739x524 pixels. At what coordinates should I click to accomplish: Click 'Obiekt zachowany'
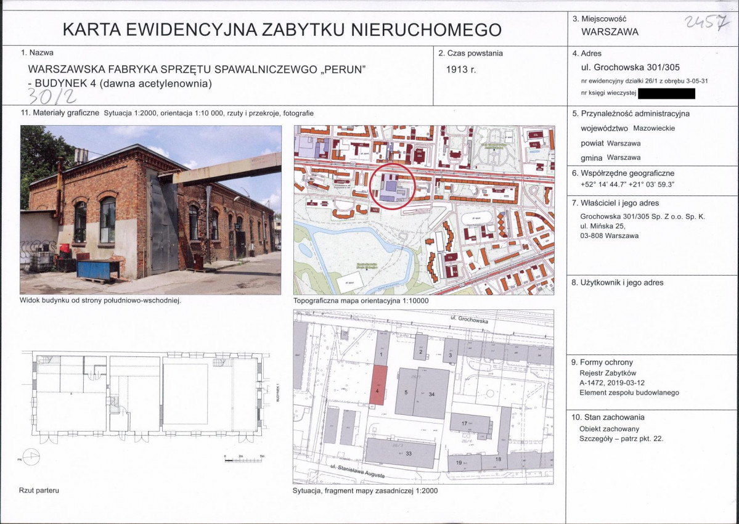point(610,429)
